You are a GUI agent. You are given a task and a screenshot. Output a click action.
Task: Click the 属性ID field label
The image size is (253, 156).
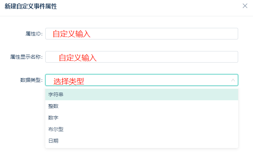point(34,34)
